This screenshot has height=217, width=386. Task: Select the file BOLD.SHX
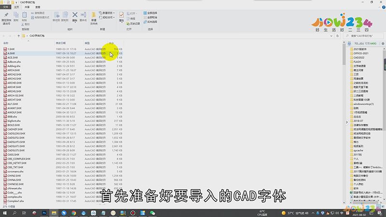(x=14, y=125)
